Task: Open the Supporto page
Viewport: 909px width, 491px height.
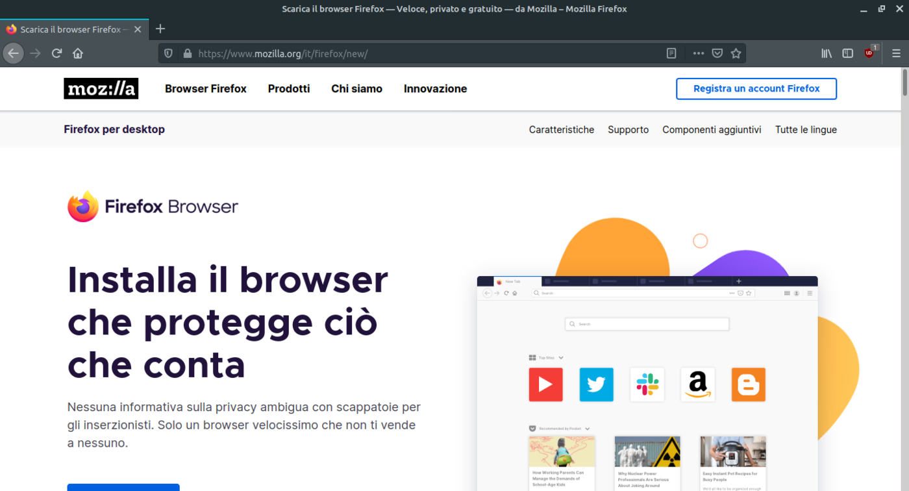Action: pos(628,129)
